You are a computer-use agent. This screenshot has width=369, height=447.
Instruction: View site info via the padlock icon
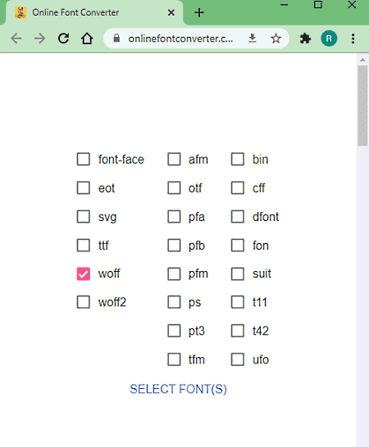116,38
